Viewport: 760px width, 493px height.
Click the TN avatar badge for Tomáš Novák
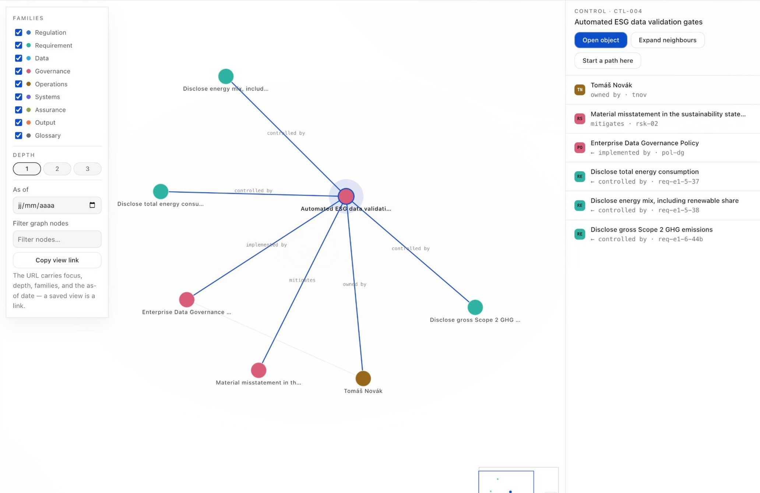[x=580, y=89]
